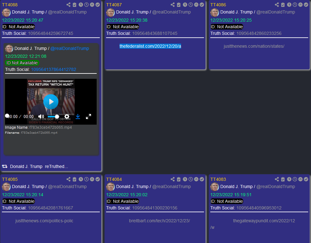This screenshot has width=311, height=243.
Task: Click the reTruthed arrows icon
Action: point(5,166)
